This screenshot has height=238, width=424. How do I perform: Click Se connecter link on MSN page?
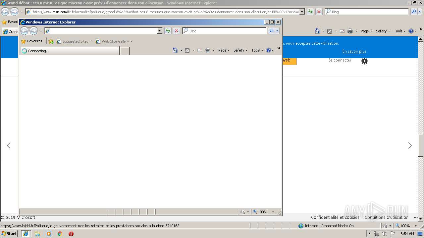click(340, 60)
